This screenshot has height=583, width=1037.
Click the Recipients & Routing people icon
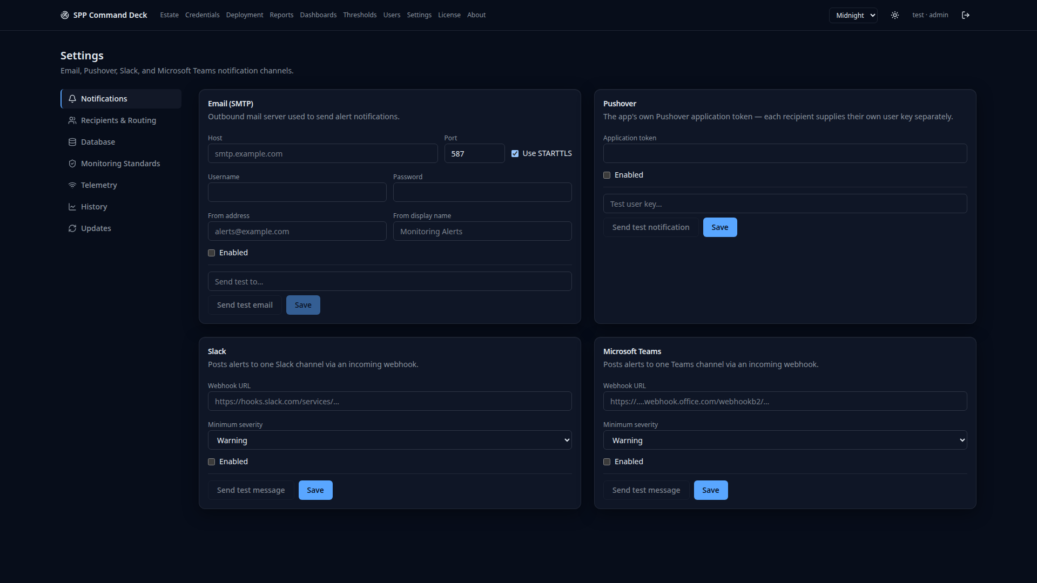click(72, 120)
